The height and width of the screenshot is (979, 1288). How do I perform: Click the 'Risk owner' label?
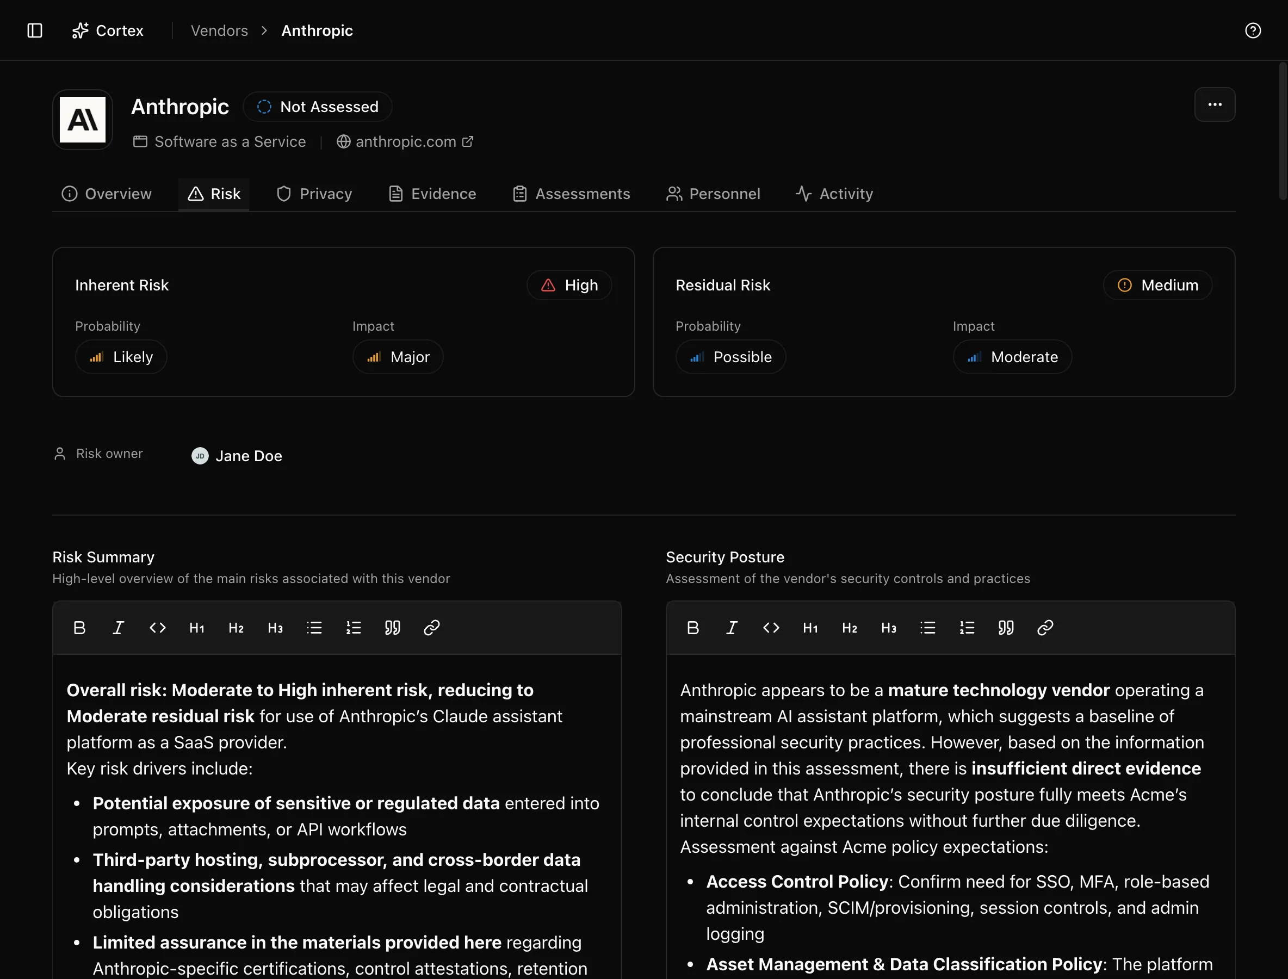[109, 454]
